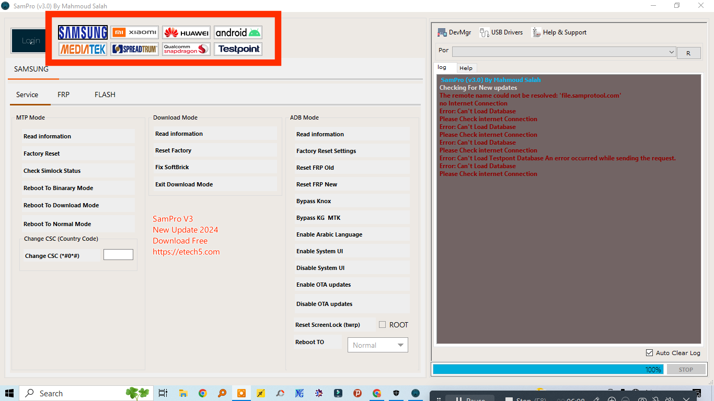
Task: Click Bypass Knox
Action: [x=351, y=201]
